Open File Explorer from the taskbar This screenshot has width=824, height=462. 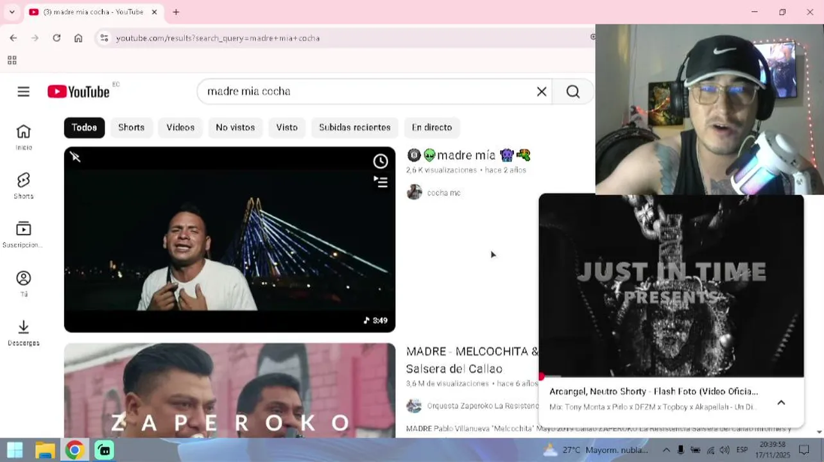coord(45,450)
